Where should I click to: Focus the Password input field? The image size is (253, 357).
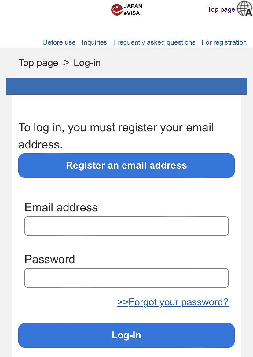point(126,278)
